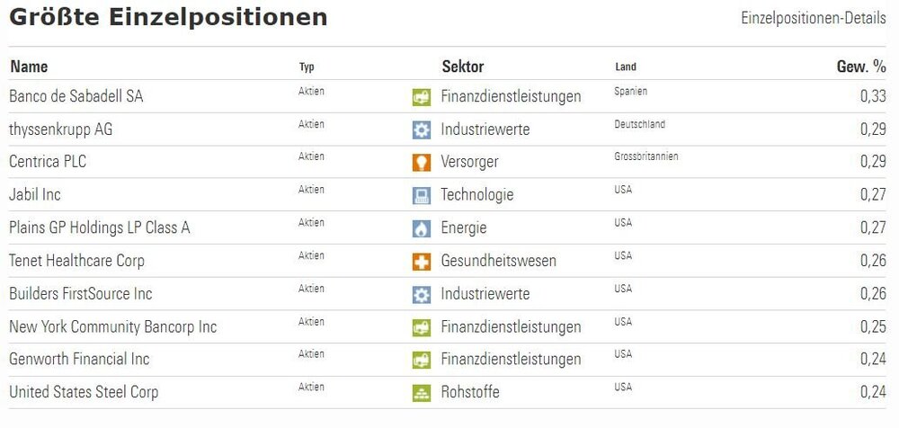
Task: Click the energy flame icon for Plains GP Holdings
Action: 421,228
